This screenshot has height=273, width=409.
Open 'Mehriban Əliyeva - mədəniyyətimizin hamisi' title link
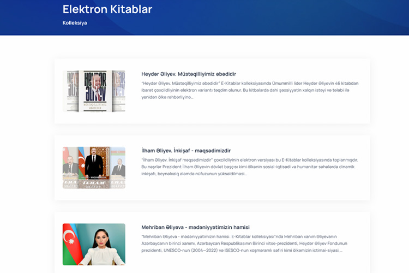click(x=195, y=227)
